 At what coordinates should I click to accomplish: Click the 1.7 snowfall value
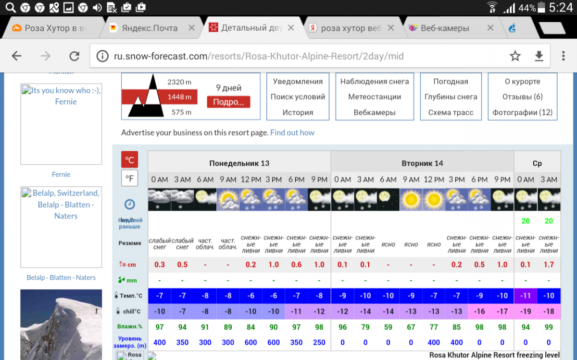click(x=549, y=264)
